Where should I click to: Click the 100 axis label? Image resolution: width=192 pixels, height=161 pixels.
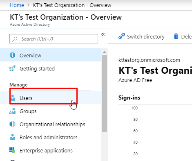134,108
